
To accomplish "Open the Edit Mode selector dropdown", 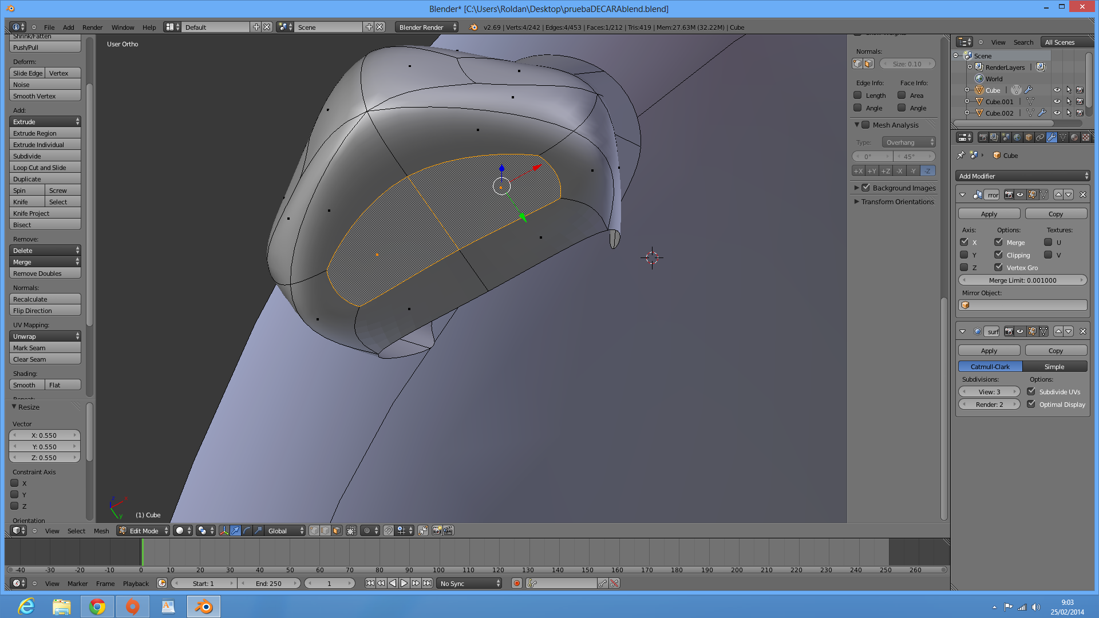I will tap(143, 531).
